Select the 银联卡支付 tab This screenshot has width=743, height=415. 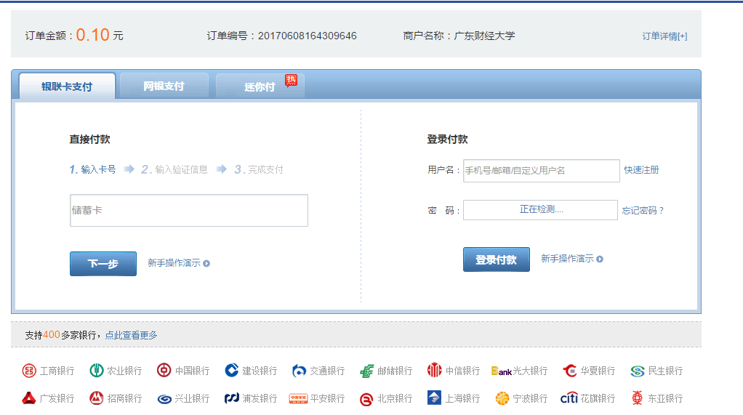pyautogui.click(x=67, y=86)
